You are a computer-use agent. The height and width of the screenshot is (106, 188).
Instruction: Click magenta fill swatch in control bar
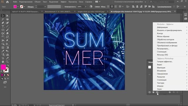tap(15, 6)
